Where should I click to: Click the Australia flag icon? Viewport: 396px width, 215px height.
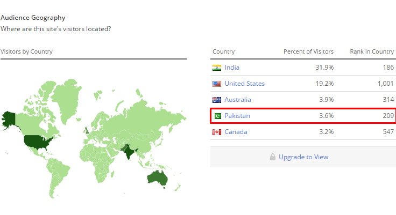pyautogui.click(x=217, y=100)
